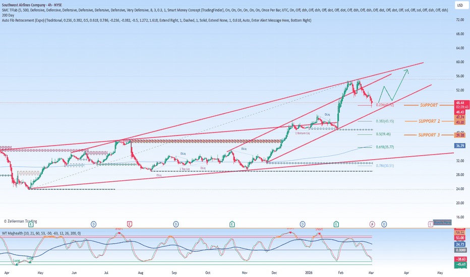
Task: Click the green earnings E marker near May
Action: pyautogui.click(x=31, y=224)
